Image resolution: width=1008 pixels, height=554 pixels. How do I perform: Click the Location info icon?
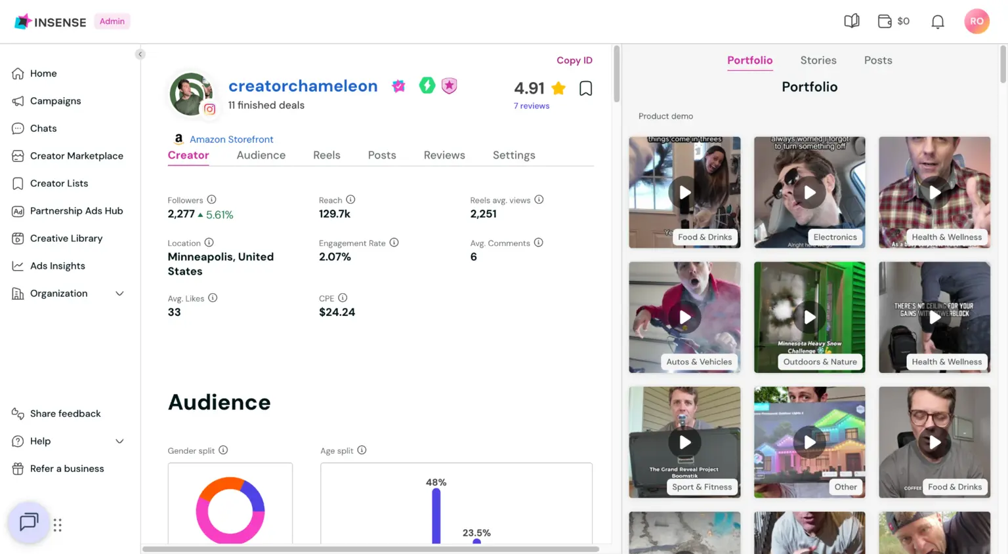pos(209,243)
